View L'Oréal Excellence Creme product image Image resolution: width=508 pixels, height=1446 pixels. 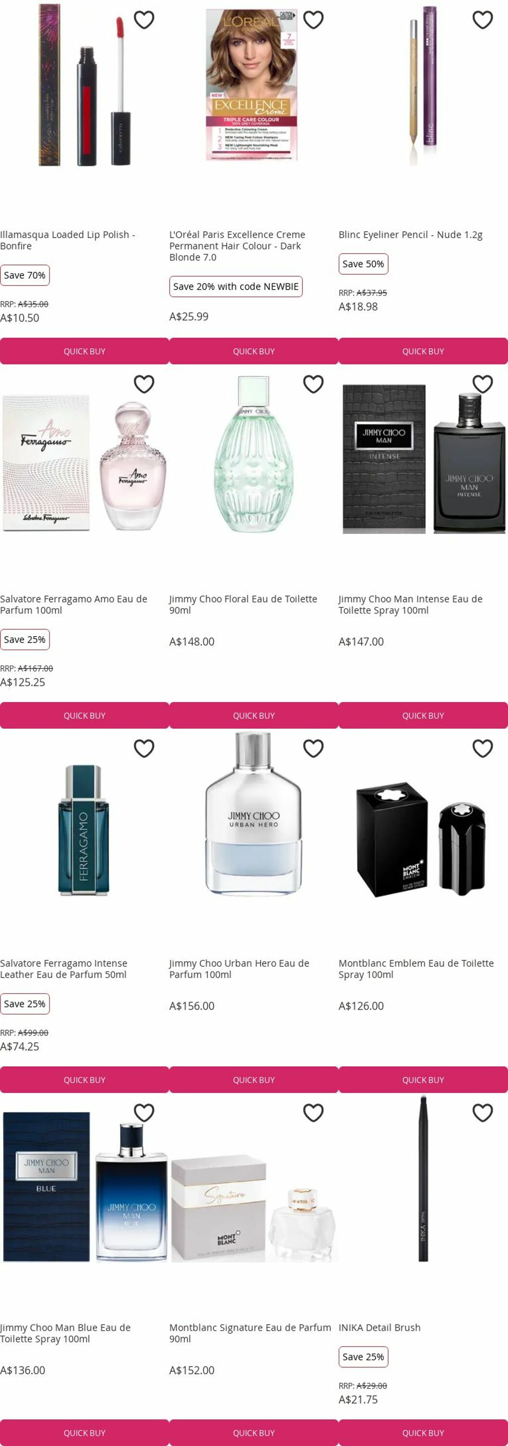[251, 85]
